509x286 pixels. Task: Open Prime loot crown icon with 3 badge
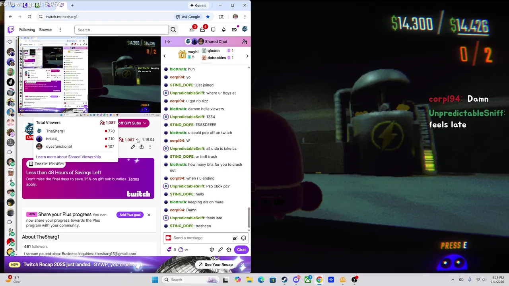pos(192,29)
